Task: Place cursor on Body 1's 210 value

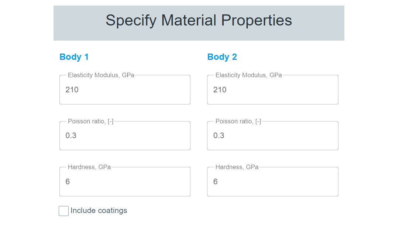Action: (x=72, y=90)
